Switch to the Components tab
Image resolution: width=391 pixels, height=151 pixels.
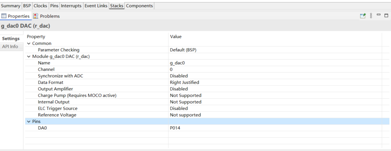pyautogui.click(x=139, y=6)
